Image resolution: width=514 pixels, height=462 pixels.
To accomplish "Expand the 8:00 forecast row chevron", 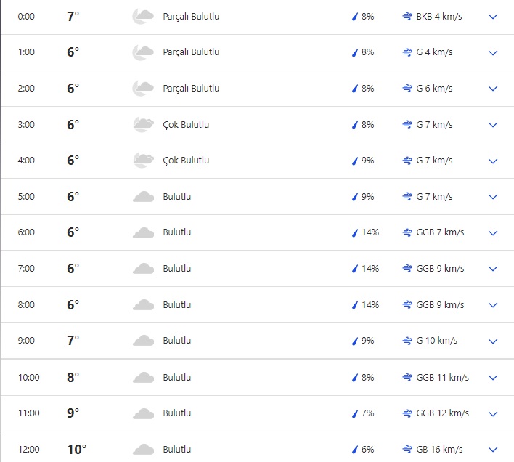I will (x=493, y=305).
